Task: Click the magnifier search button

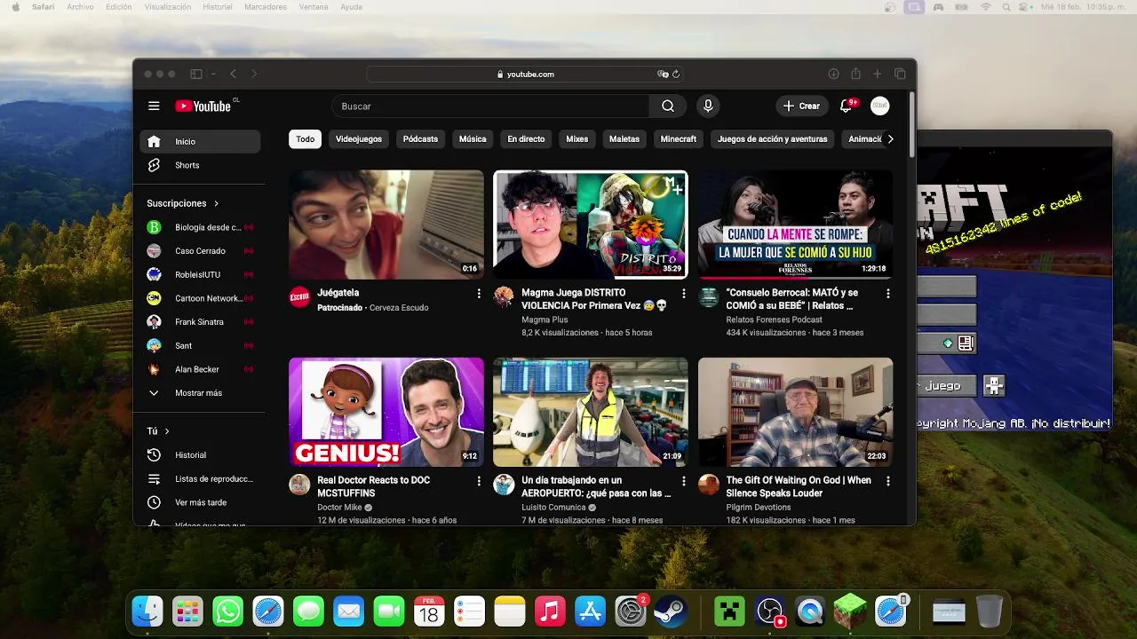Action: click(x=667, y=106)
